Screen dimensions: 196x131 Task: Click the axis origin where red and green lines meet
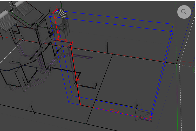[177, 64]
